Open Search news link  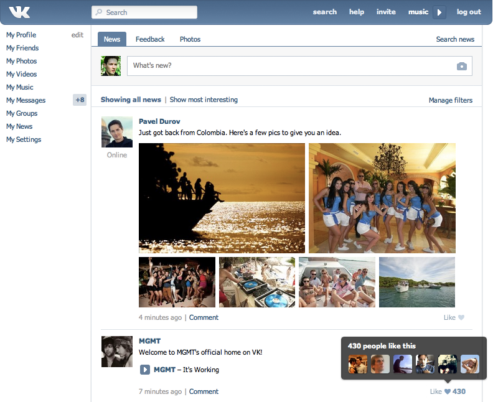click(455, 39)
